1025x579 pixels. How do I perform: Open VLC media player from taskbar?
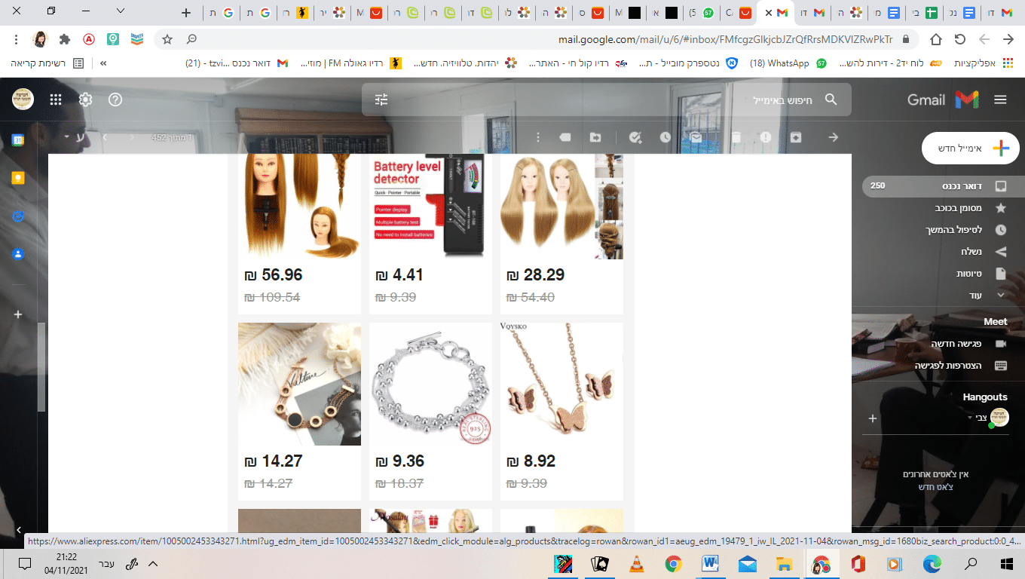coord(637,563)
